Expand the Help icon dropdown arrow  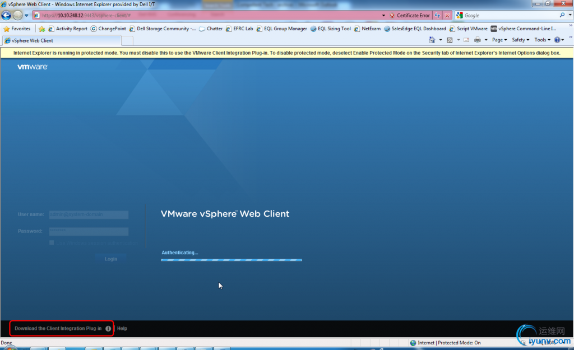click(563, 40)
